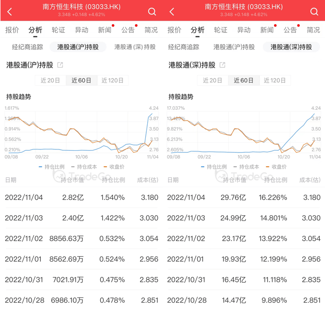Screen dimensions: 325x309
Task: Select right row 2022/11/02 with 23.17亿
Action: click(x=244, y=238)
